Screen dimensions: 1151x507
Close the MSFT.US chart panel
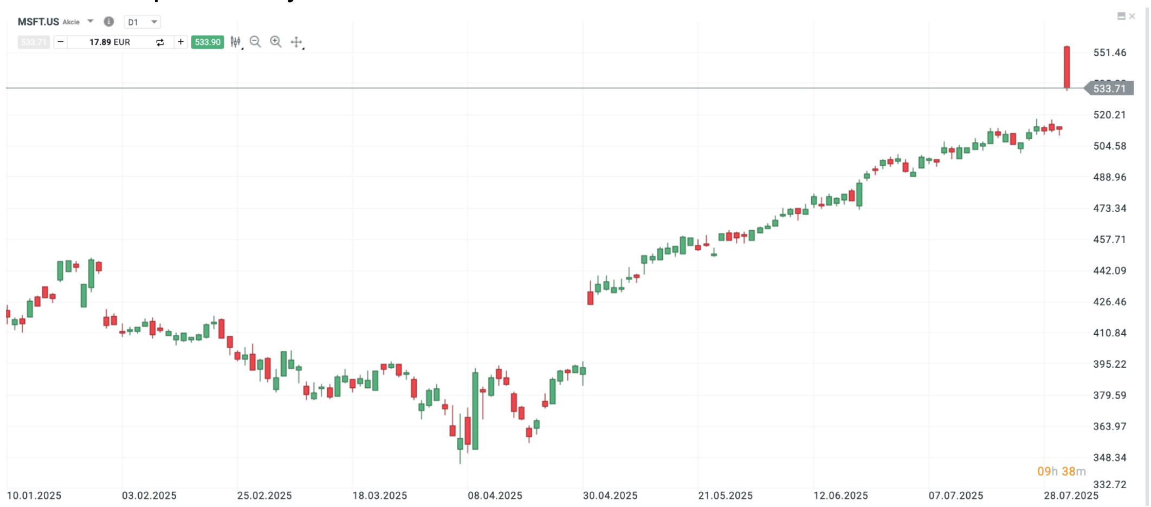[x=1132, y=16]
